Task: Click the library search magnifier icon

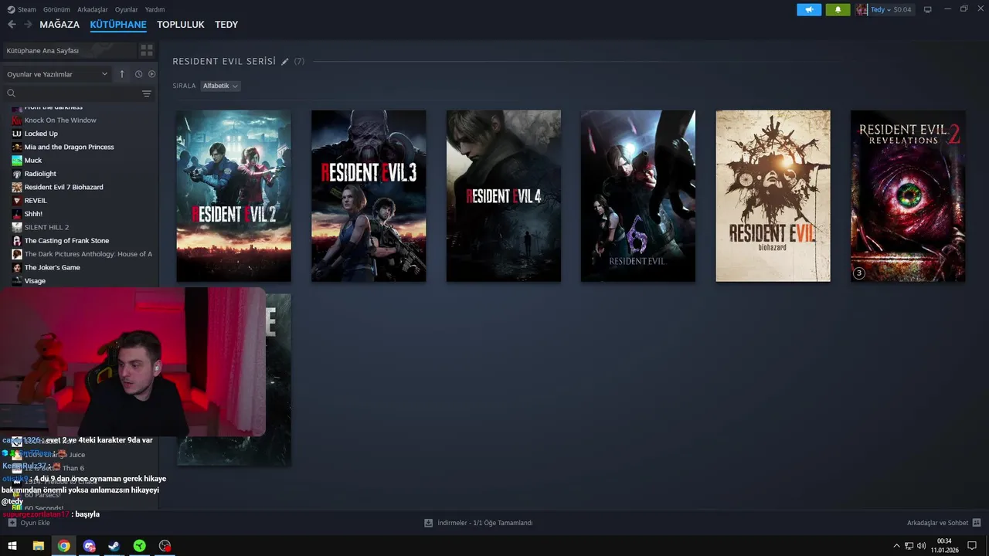Action: [x=12, y=93]
